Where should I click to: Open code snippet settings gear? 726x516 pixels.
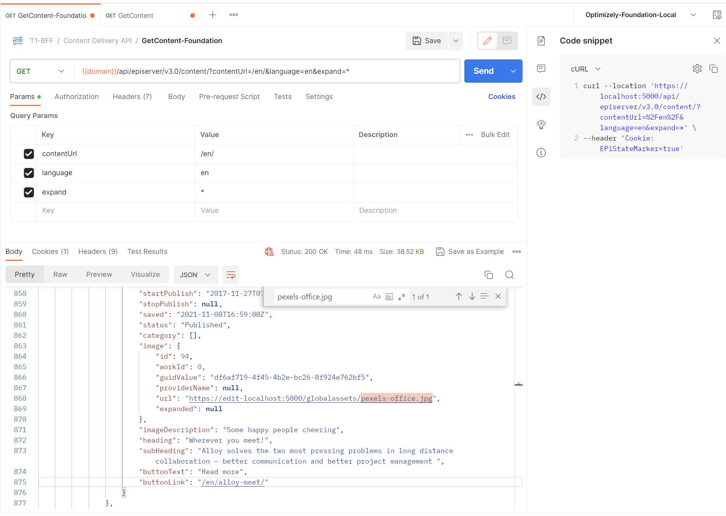click(697, 69)
